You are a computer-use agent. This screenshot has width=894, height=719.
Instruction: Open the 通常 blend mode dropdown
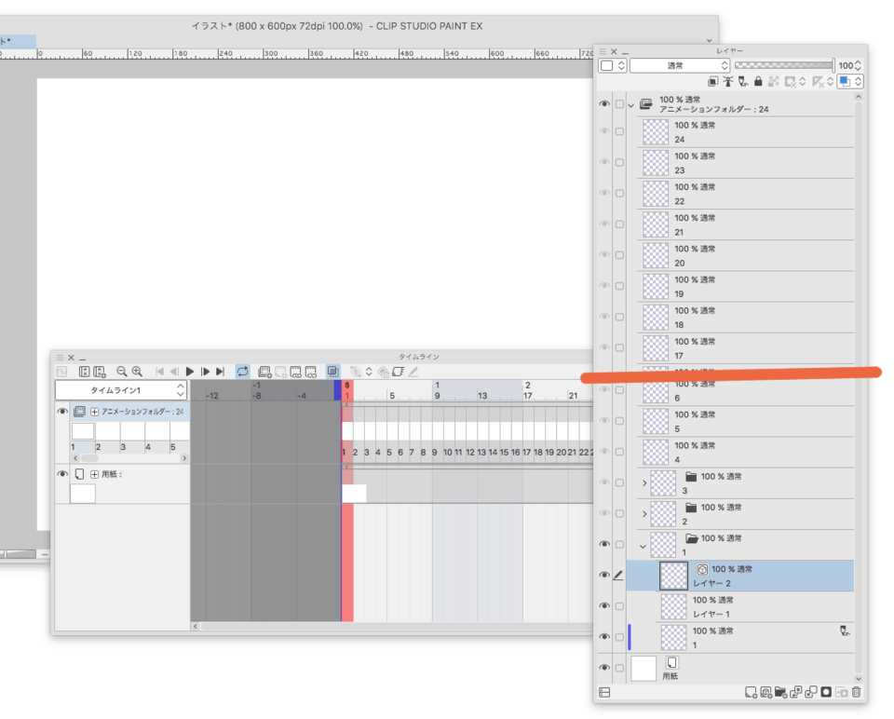678,65
